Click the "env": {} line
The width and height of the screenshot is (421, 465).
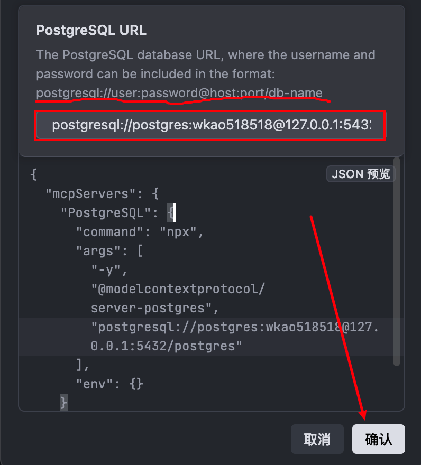[109, 384]
